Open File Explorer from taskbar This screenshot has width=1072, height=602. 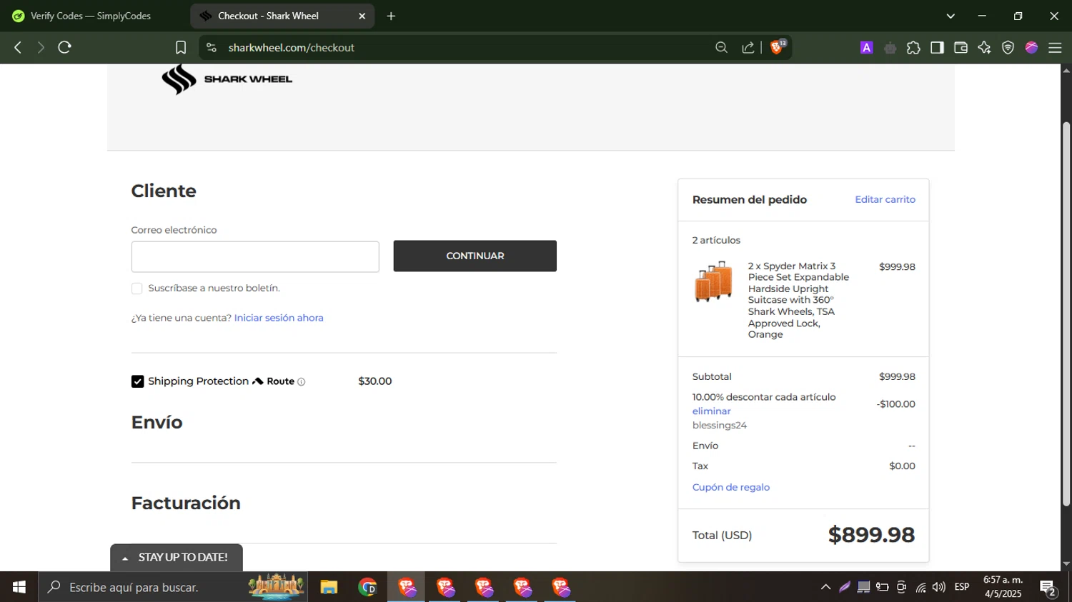(329, 587)
